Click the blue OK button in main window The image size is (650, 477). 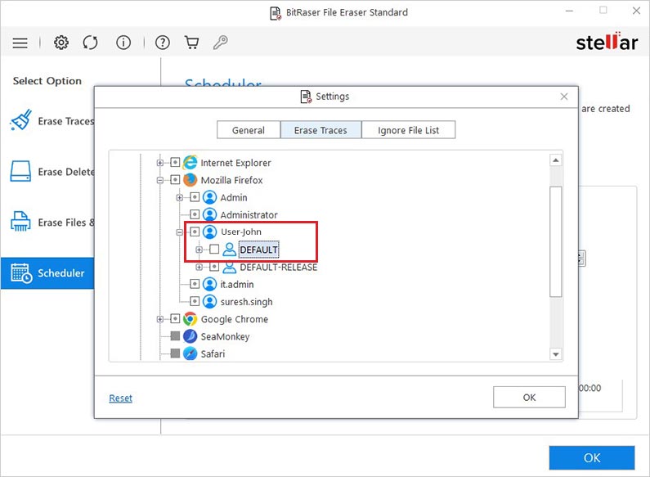pyautogui.click(x=592, y=458)
